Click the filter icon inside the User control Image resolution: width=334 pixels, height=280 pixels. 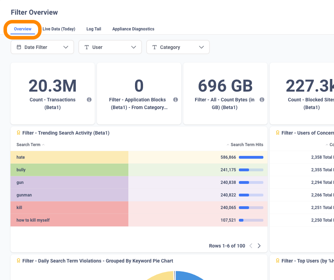click(86, 47)
